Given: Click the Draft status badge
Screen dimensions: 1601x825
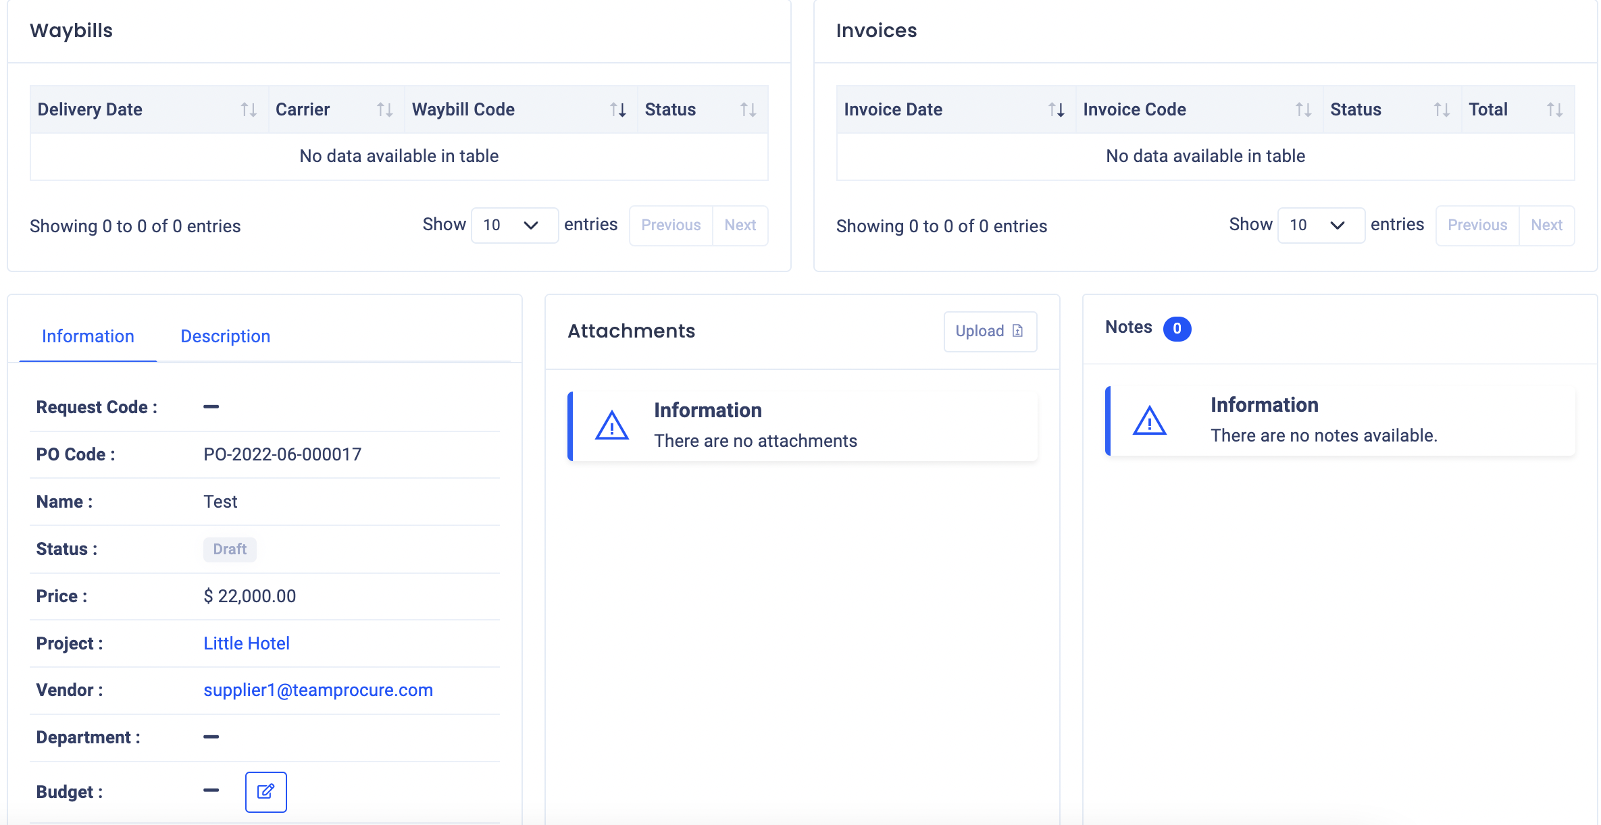Looking at the screenshot, I should point(230,549).
